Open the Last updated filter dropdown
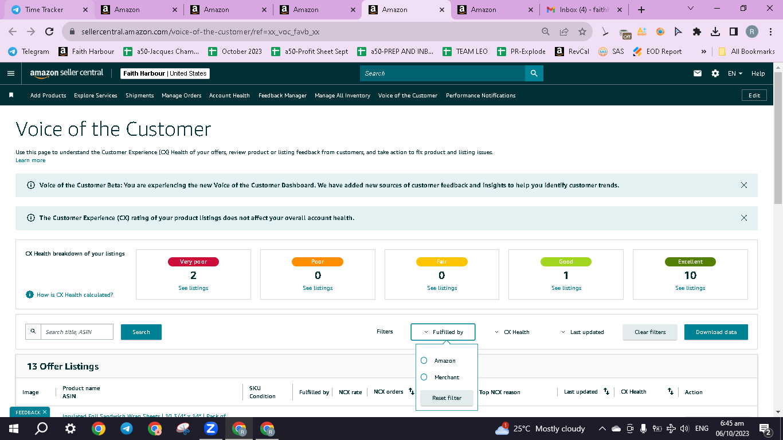The width and height of the screenshot is (783, 440). click(x=582, y=332)
